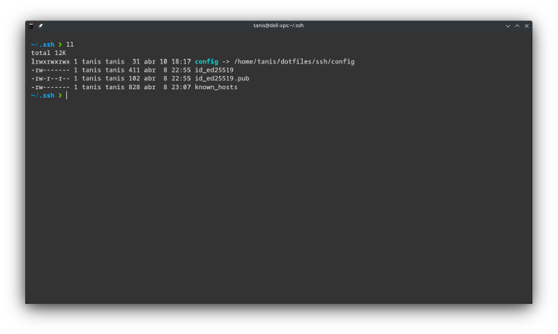Click the terminal app icon in title bar
Screen dimensions: 558x334
point(31,26)
